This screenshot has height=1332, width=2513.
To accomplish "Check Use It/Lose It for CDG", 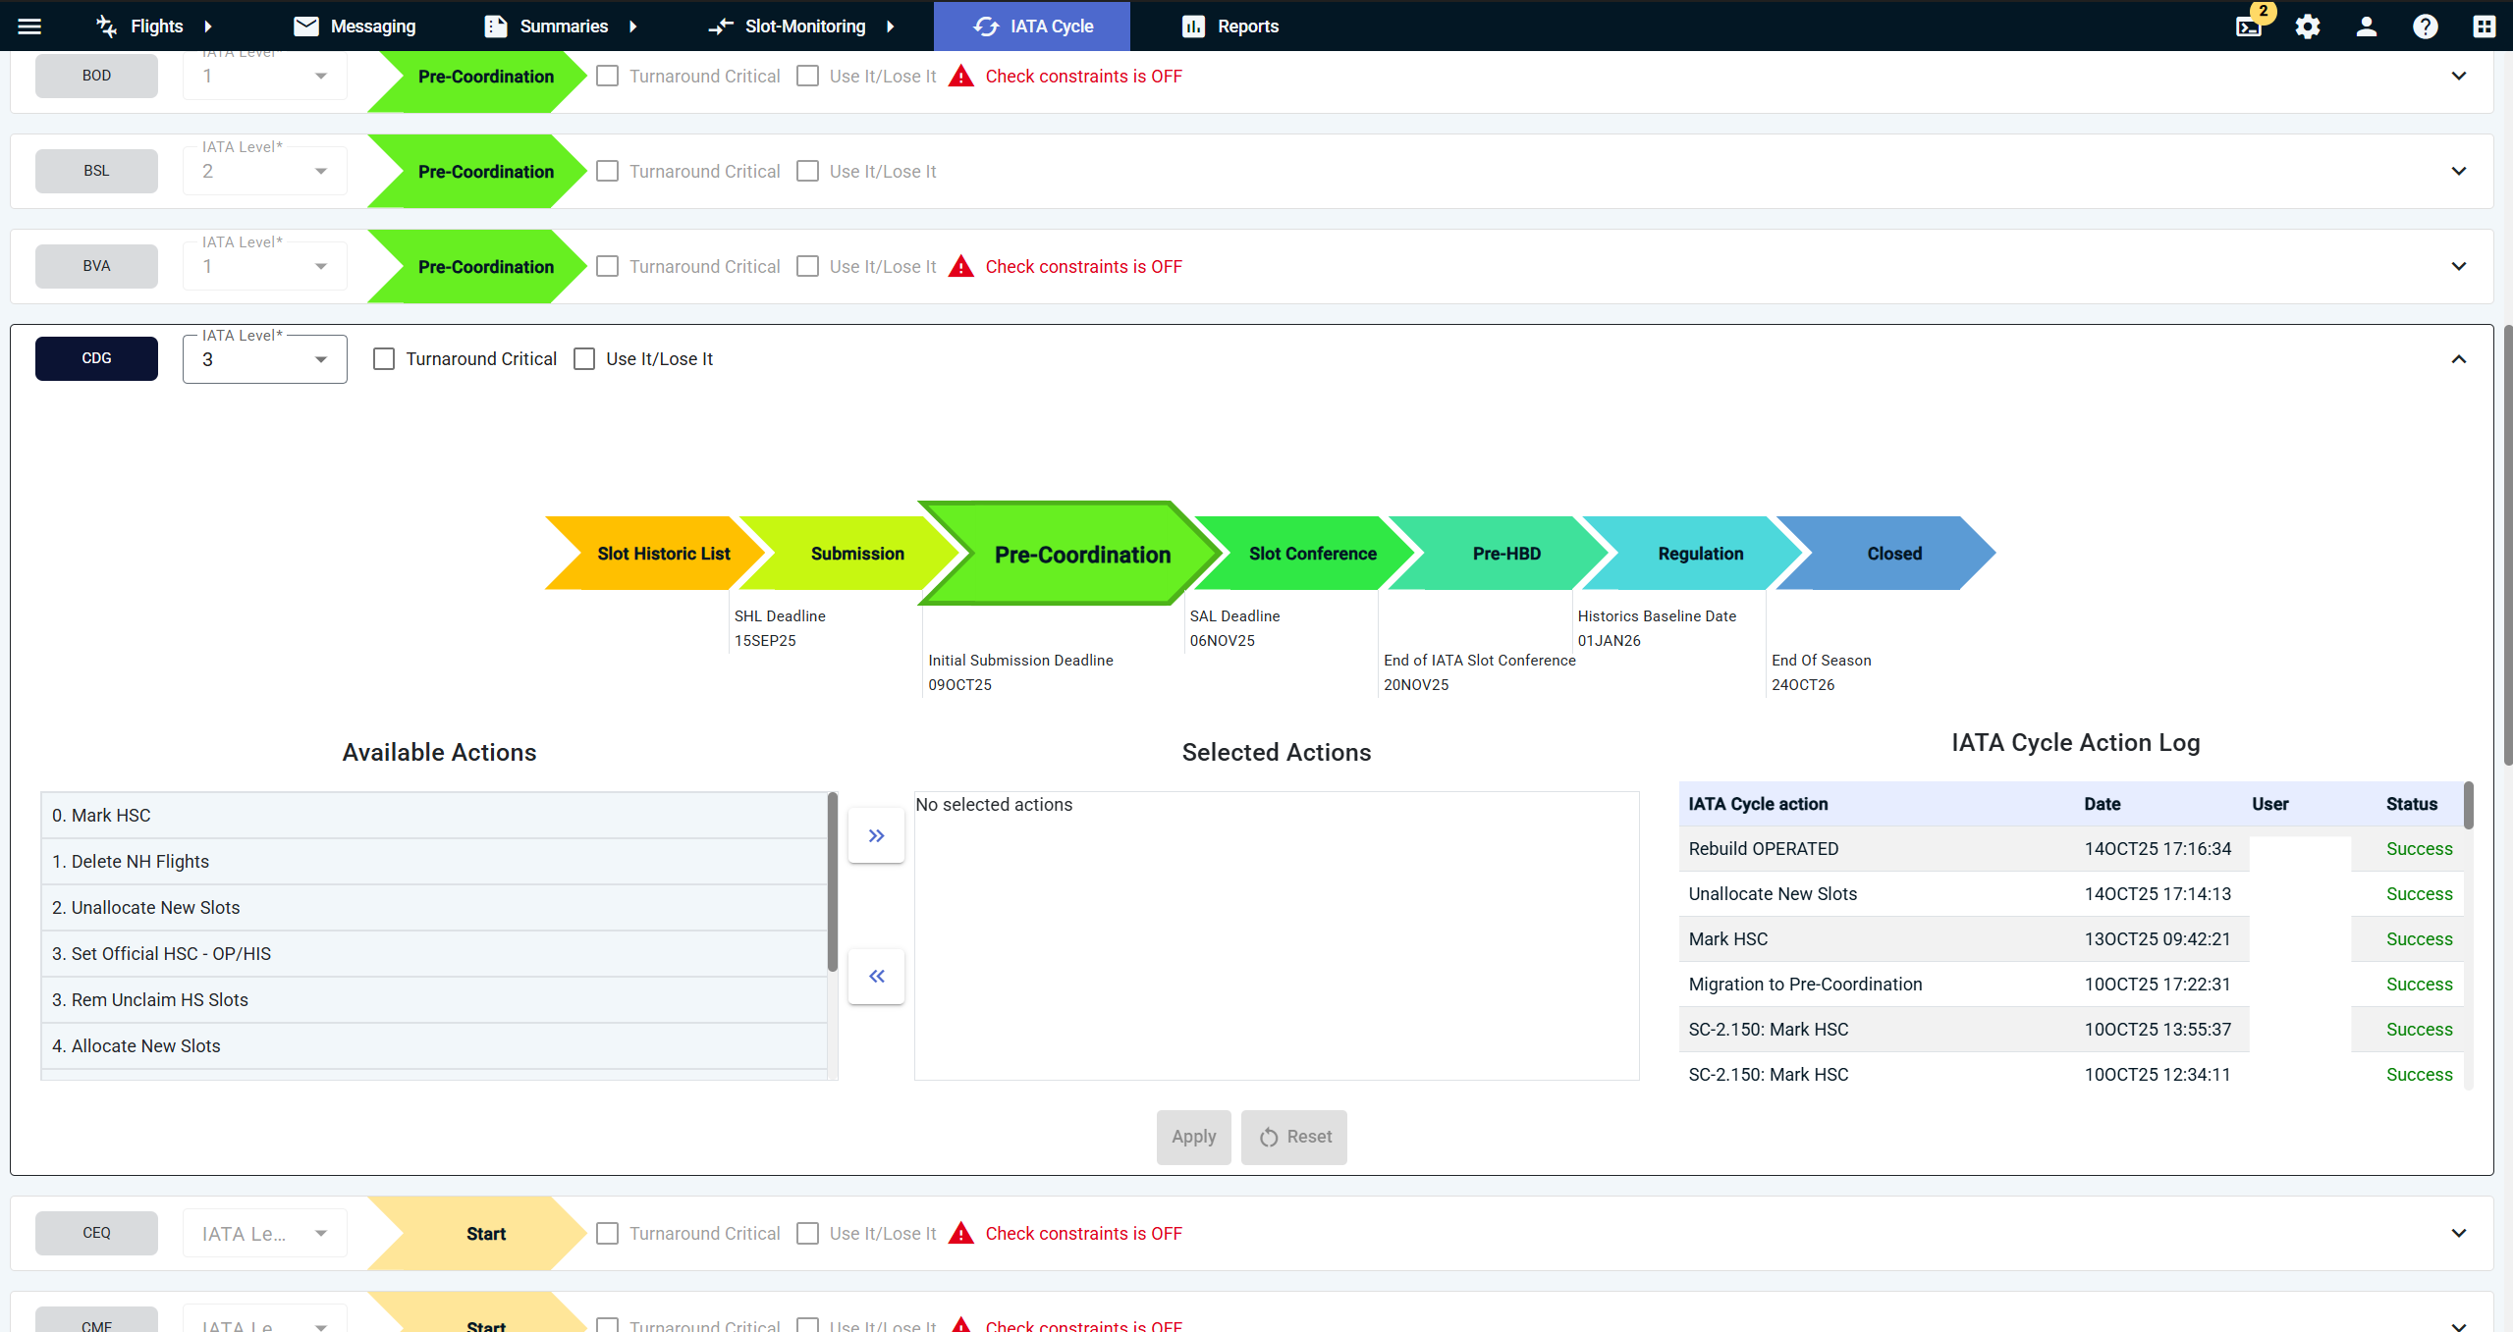I will (x=584, y=359).
